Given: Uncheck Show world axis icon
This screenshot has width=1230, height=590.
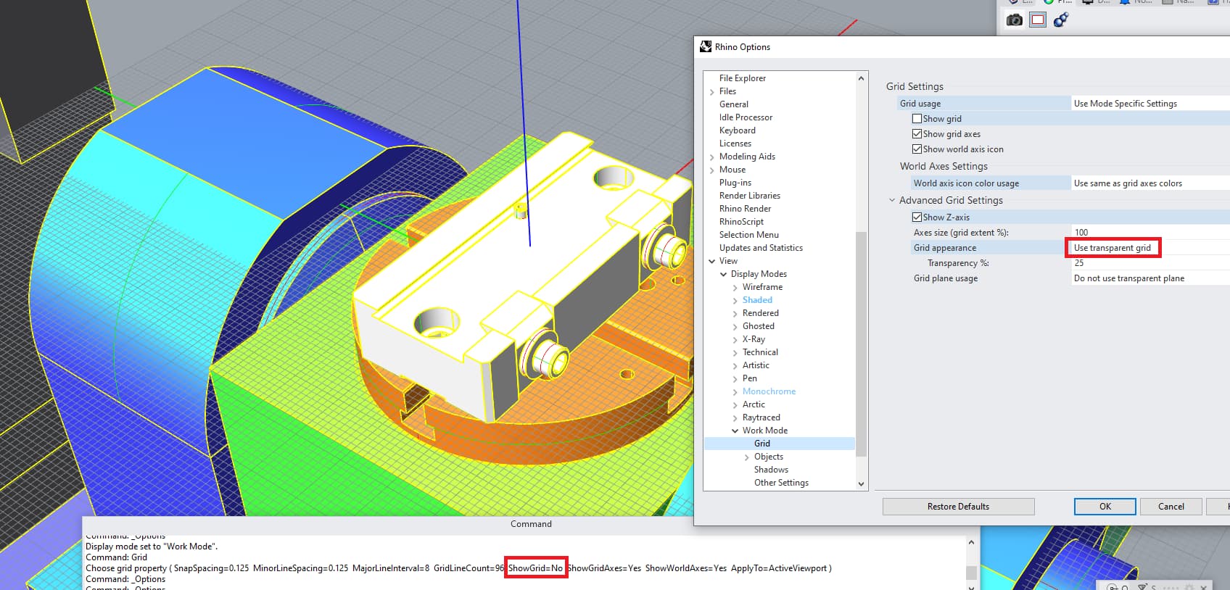Looking at the screenshot, I should (x=917, y=149).
